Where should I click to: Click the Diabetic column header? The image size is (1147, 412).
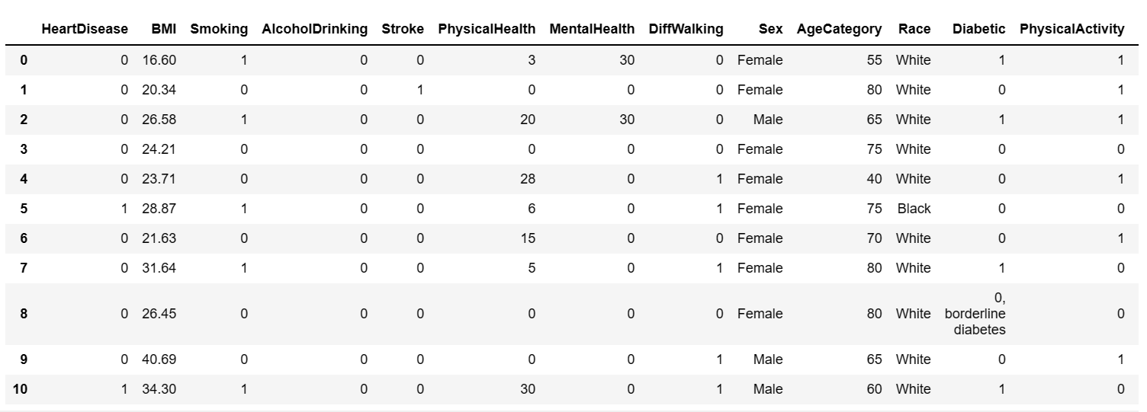click(979, 29)
